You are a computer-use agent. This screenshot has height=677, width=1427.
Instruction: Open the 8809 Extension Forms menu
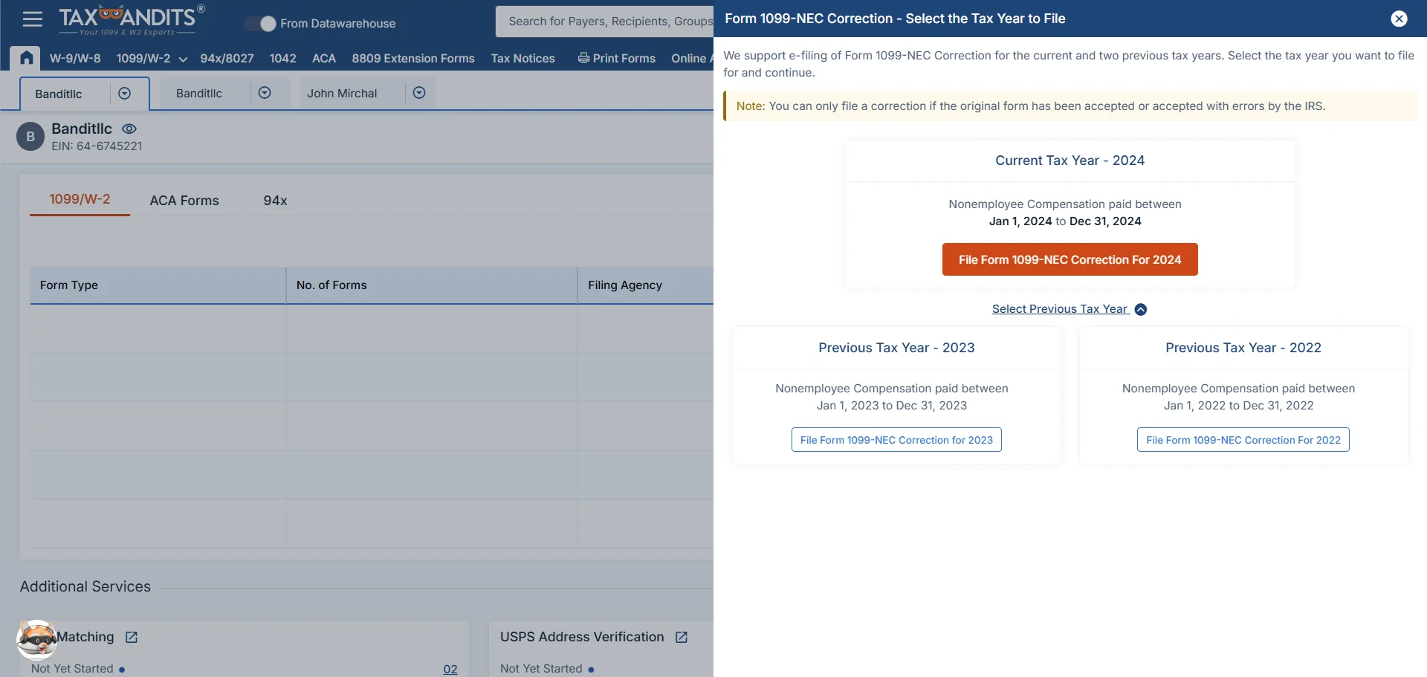click(413, 59)
